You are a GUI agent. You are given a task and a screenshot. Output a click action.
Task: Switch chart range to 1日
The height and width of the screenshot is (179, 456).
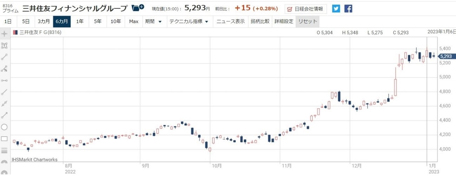(x=8, y=21)
